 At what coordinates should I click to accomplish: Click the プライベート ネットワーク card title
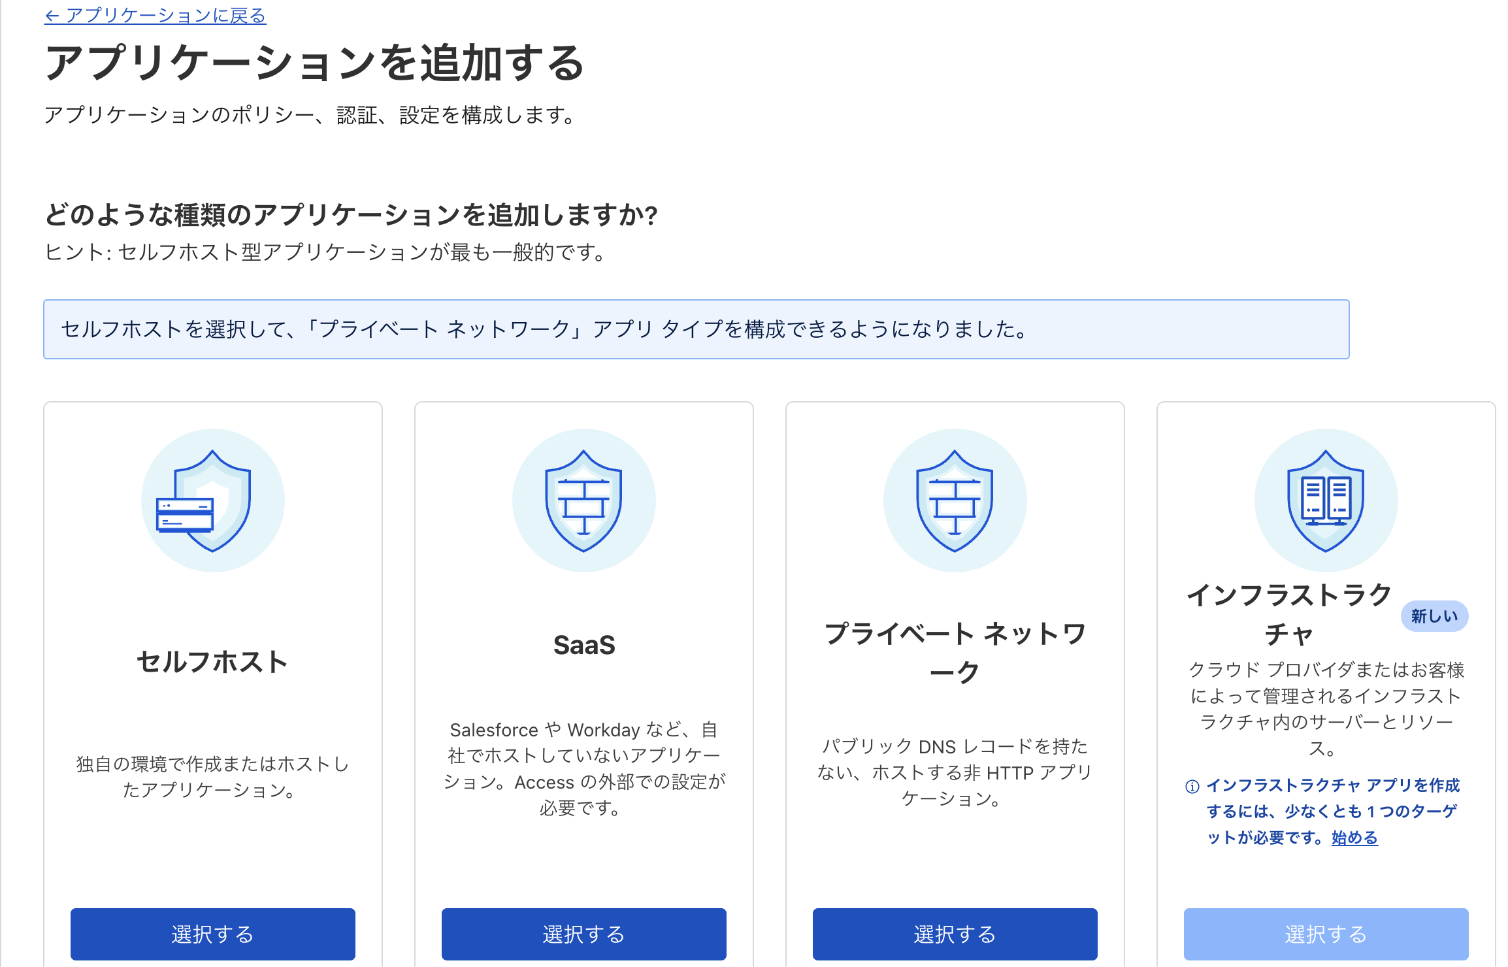pos(955,653)
